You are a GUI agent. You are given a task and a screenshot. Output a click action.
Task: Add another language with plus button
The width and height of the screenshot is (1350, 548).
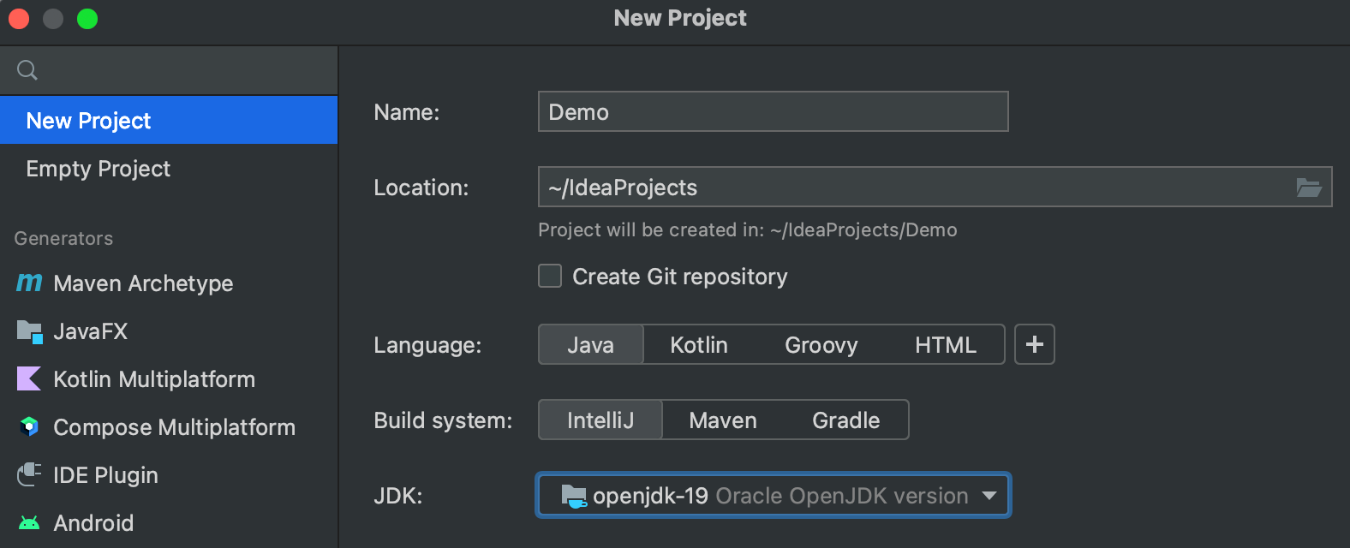(x=1034, y=344)
